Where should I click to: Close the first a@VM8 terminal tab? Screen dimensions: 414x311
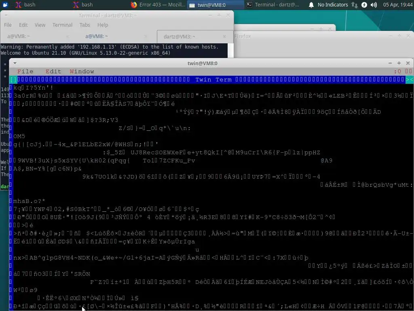[x=68, y=36]
